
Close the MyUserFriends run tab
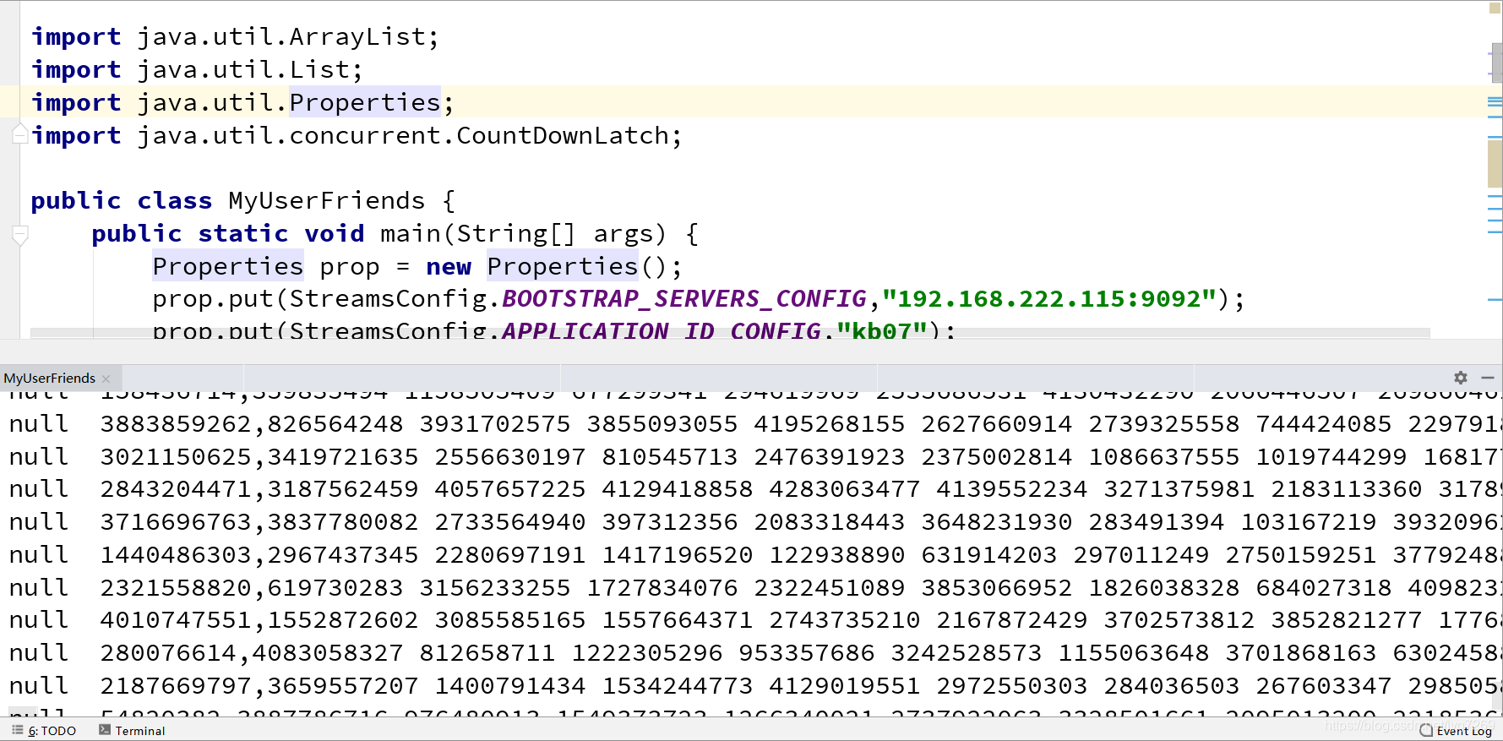[106, 379]
